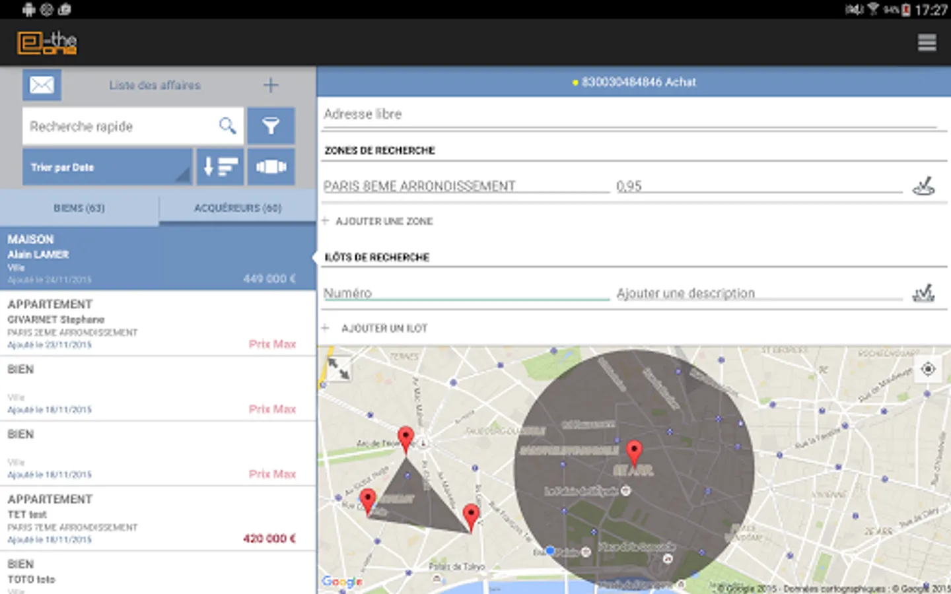Open the Trier par Date dropdown
The height and width of the screenshot is (594, 951).
108,167
